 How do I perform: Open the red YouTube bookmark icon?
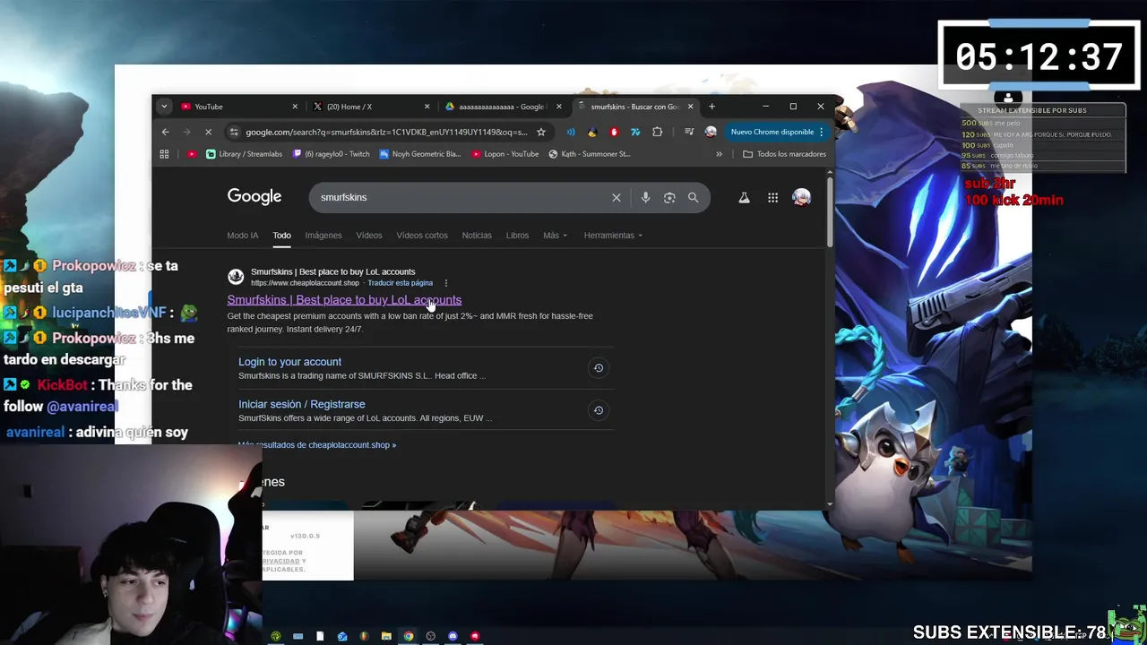click(x=192, y=154)
